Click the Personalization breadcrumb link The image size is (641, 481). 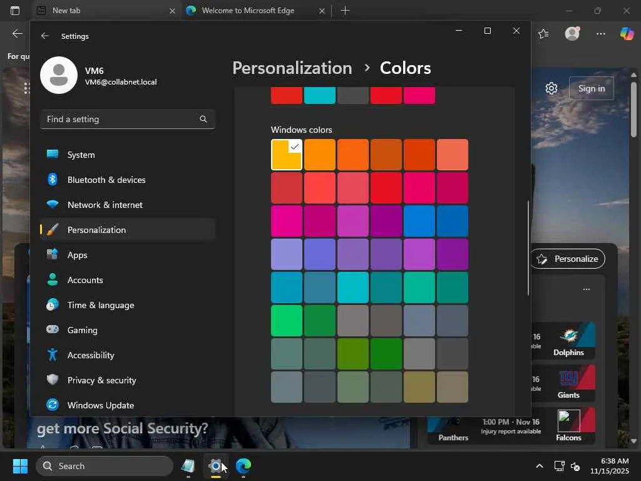[292, 68]
